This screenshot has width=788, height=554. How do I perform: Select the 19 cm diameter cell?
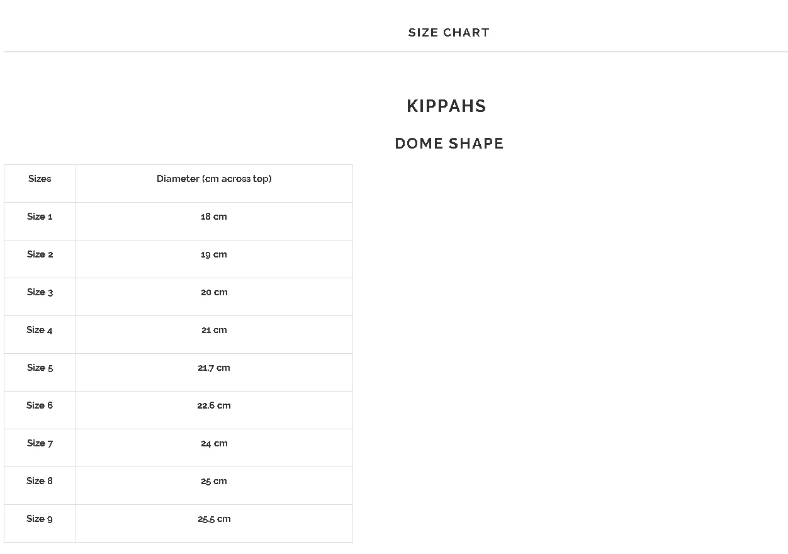(214, 254)
